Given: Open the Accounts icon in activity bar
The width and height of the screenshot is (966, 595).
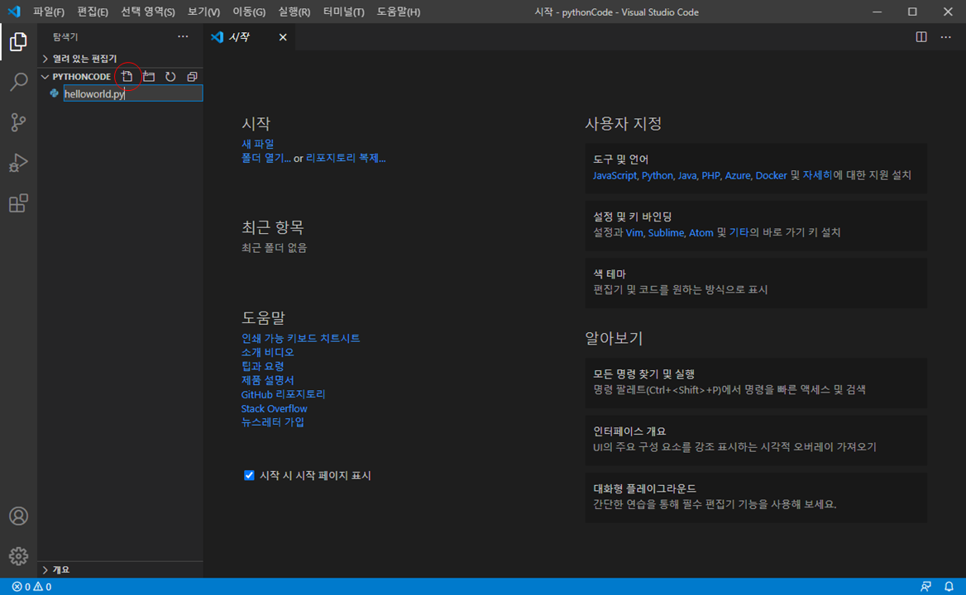Looking at the screenshot, I should click(x=18, y=516).
